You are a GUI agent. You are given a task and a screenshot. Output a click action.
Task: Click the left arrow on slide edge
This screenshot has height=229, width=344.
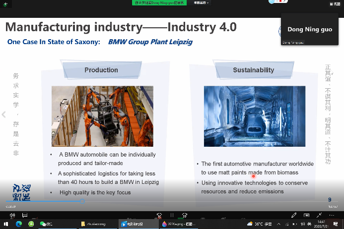4,114
